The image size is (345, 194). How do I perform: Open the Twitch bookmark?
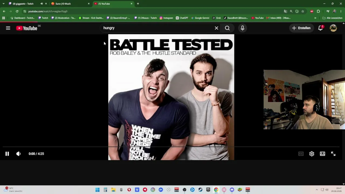[x=43, y=18]
